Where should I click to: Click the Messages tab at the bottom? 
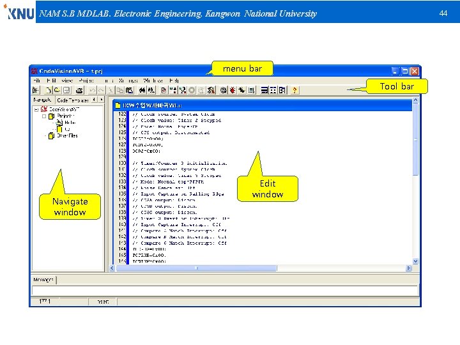click(x=43, y=280)
